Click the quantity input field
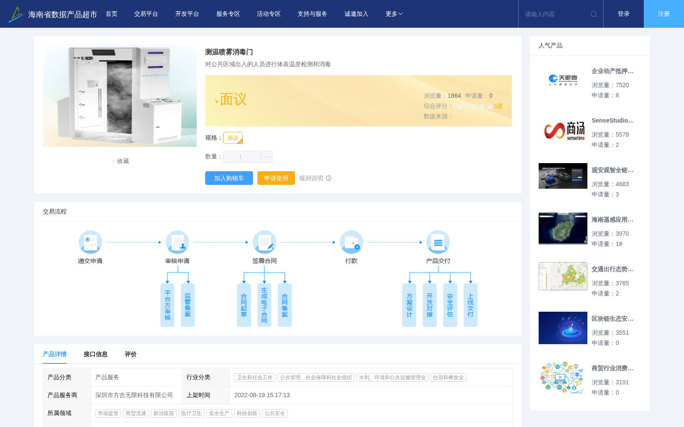The width and height of the screenshot is (684, 427). tap(242, 157)
